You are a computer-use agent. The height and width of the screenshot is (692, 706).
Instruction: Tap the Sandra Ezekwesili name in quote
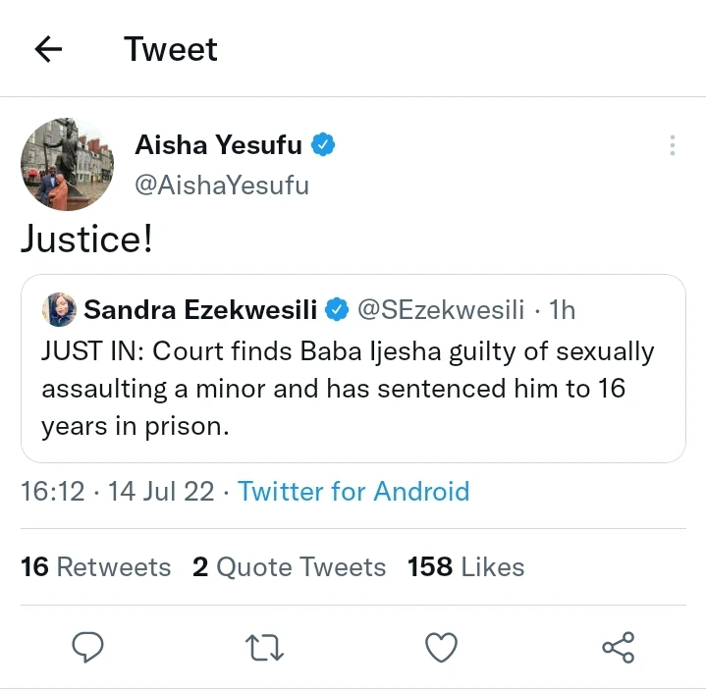(200, 310)
